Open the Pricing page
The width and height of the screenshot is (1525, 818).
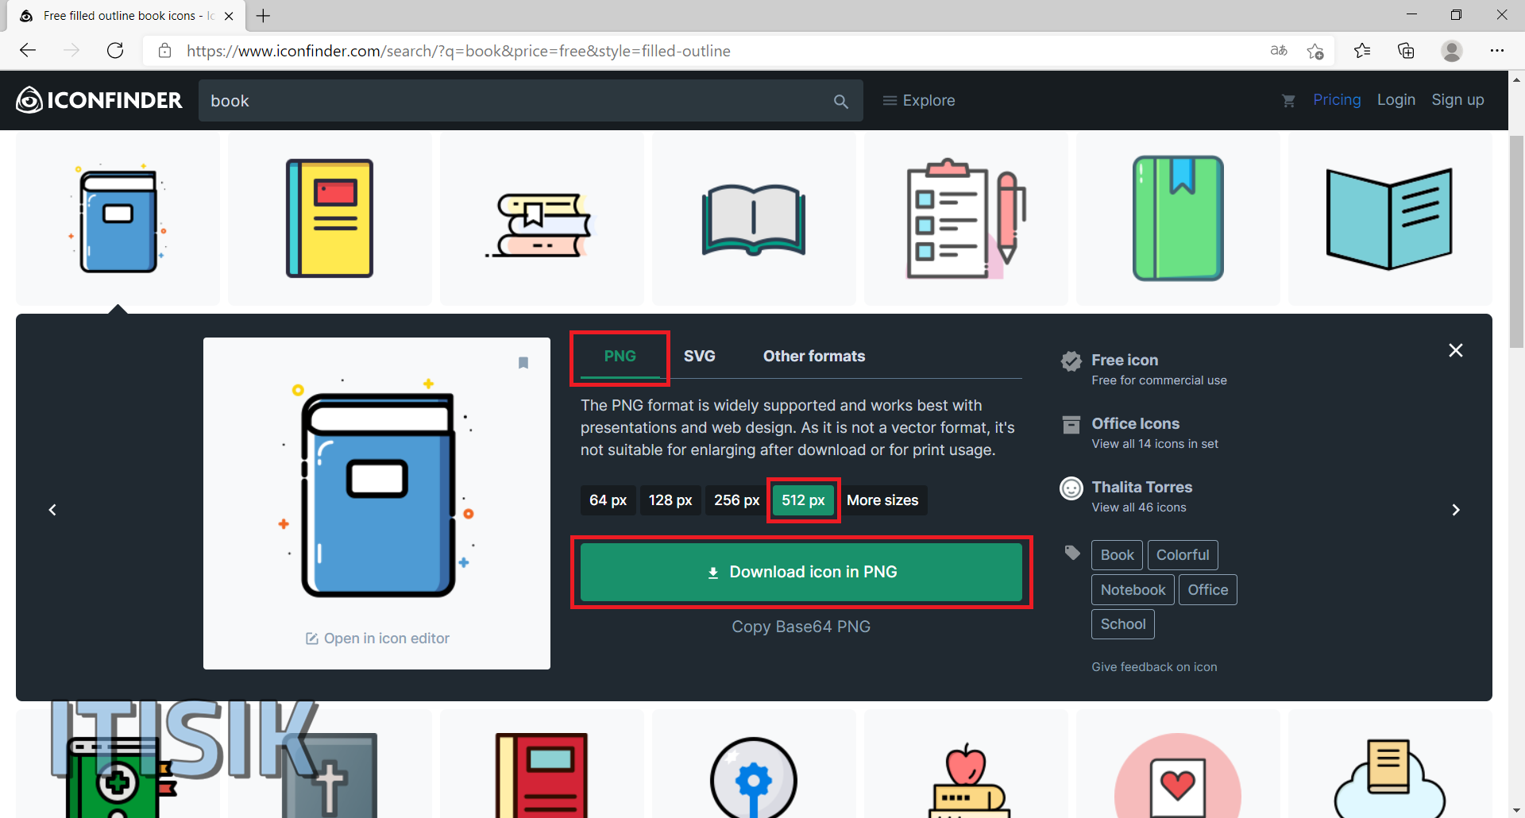pyautogui.click(x=1337, y=100)
